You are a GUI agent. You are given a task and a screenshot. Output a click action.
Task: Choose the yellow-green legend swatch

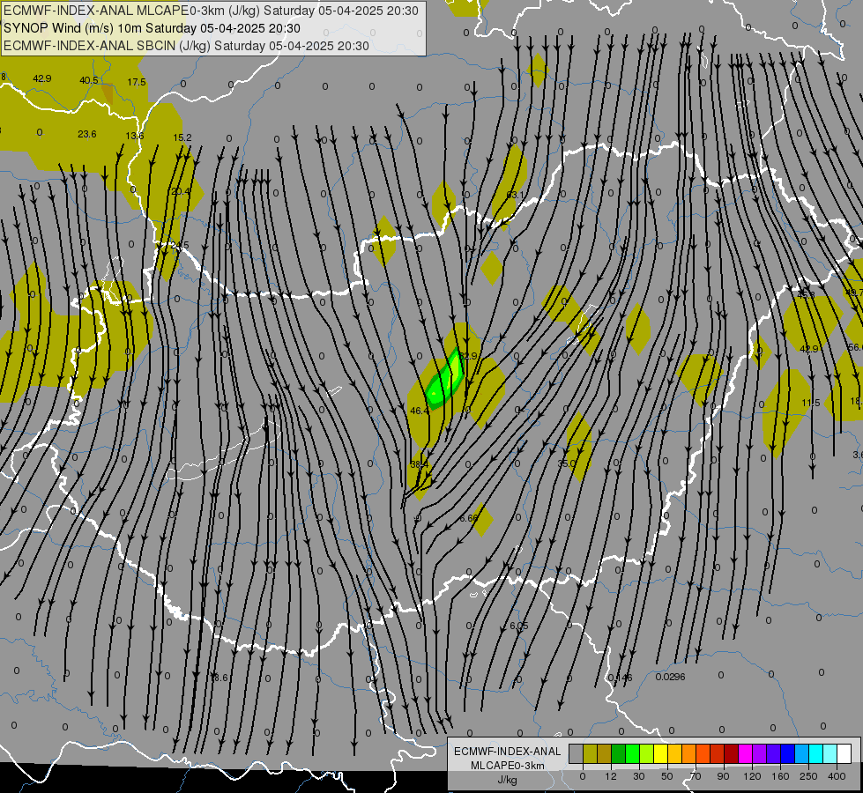(647, 753)
